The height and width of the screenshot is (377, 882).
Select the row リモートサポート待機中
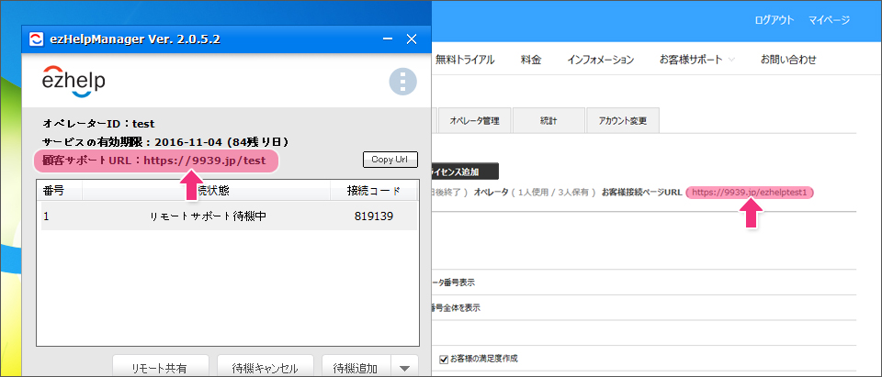coord(229,216)
